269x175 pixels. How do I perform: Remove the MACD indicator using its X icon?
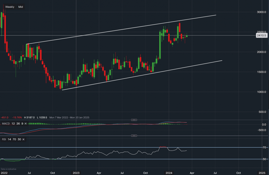coord(25,123)
